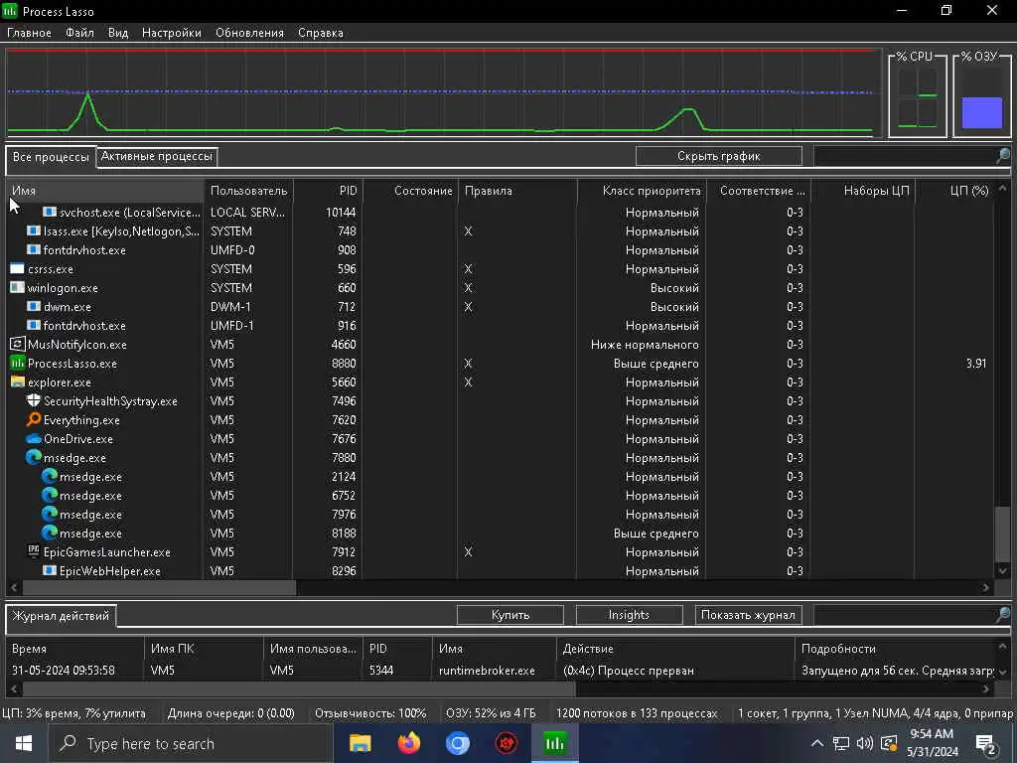Select the svchost.exe (LocalService) row
Viewport: 1017px width, 763px height.
[x=500, y=213]
